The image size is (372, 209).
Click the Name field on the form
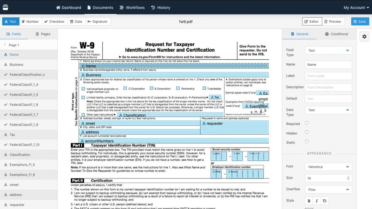174,66
